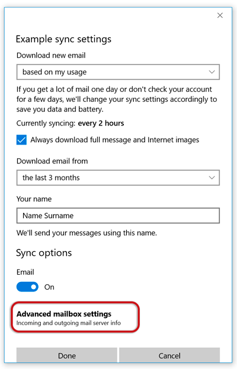237x369 pixels.
Task: Click the chevron arrow in Download email from box
Action: pos(212,178)
